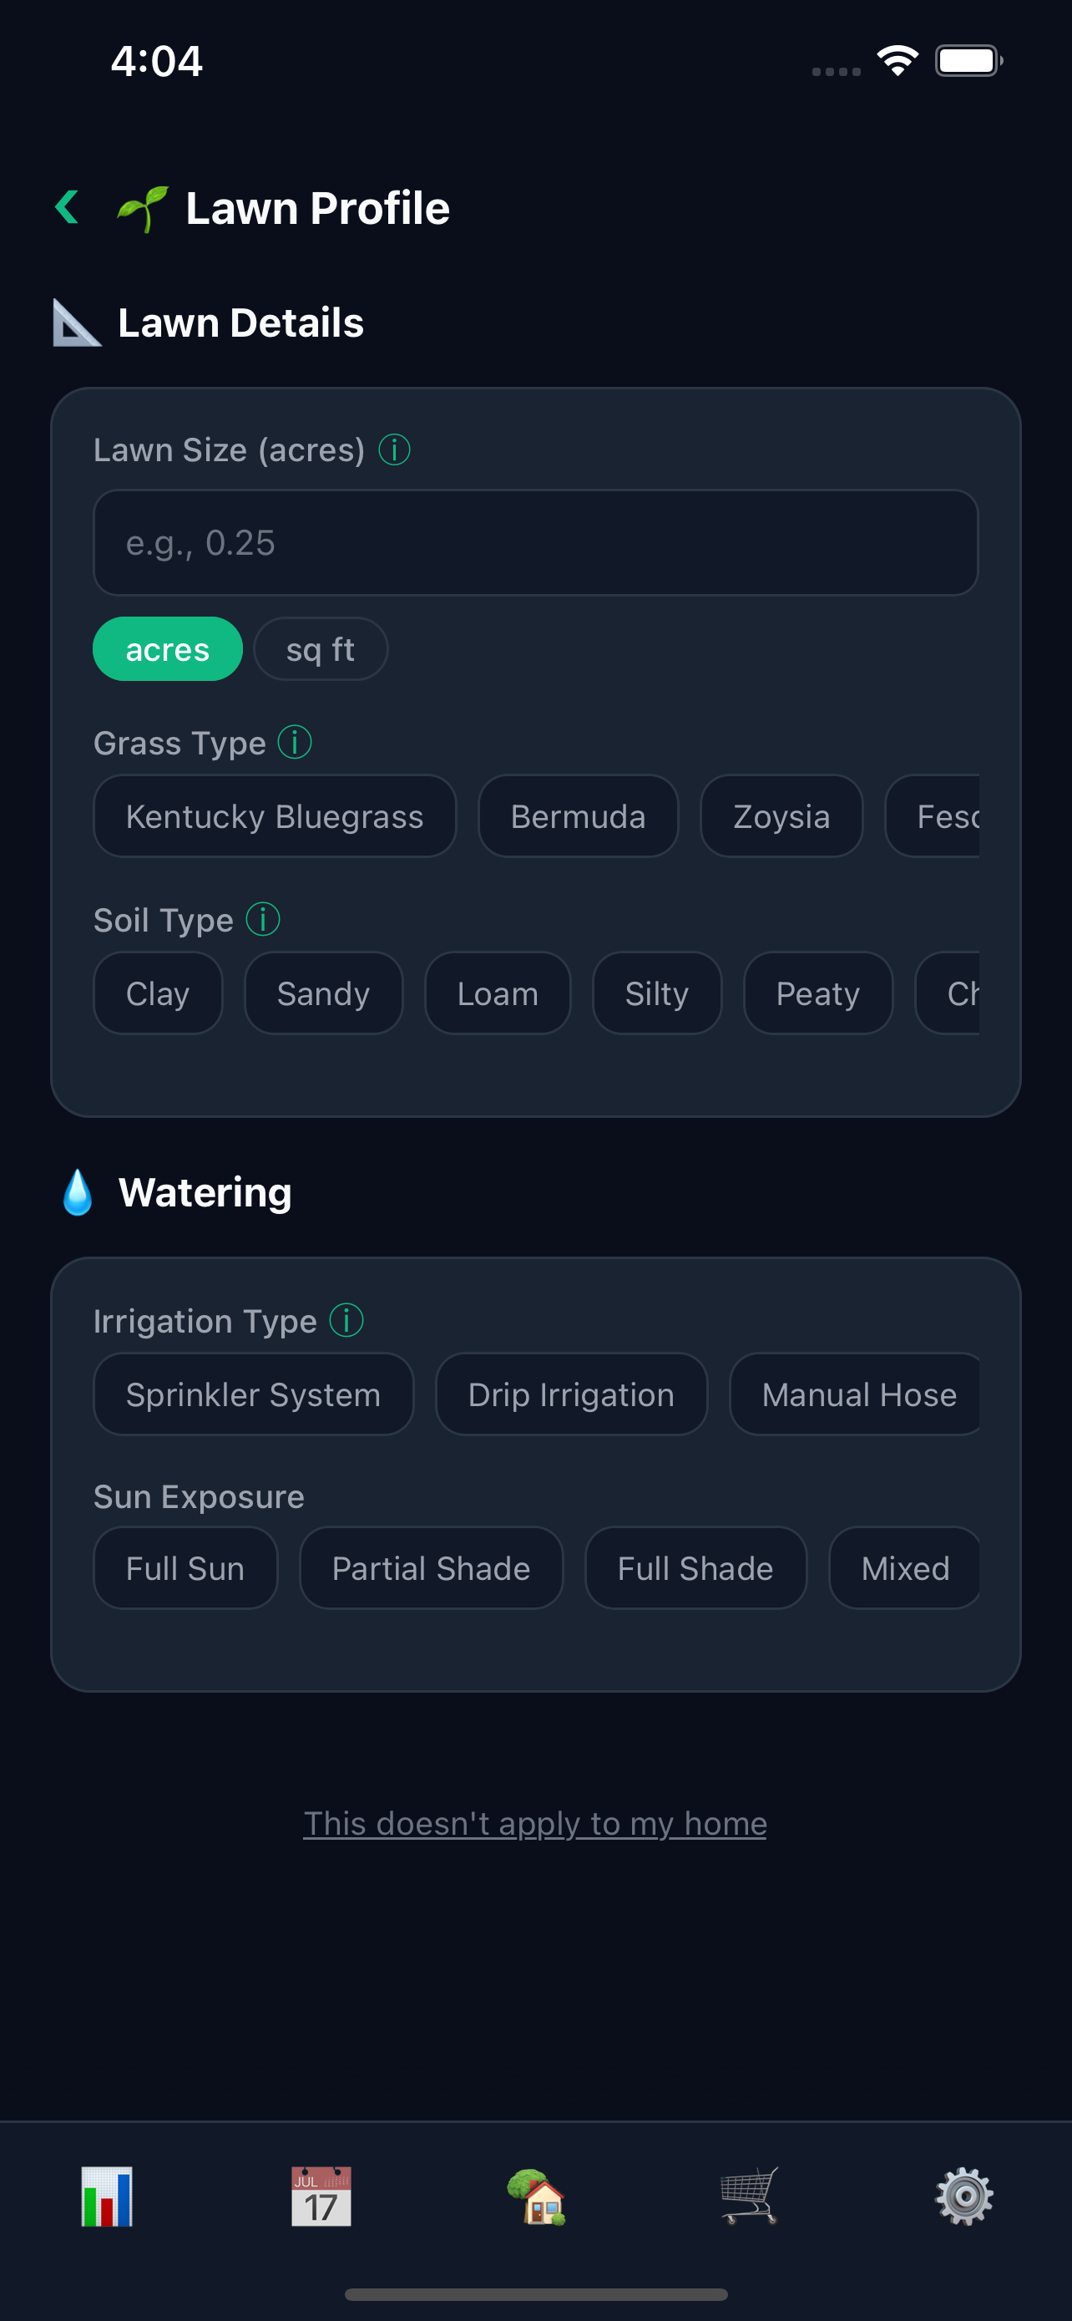Screen dimensions: 1072x2321
Task: Choose Partial Shade sun exposure
Action: coord(431,1567)
